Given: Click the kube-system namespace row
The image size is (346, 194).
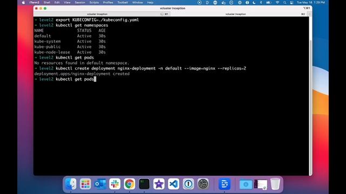Looking at the screenshot, I should (x=70, y=41).
